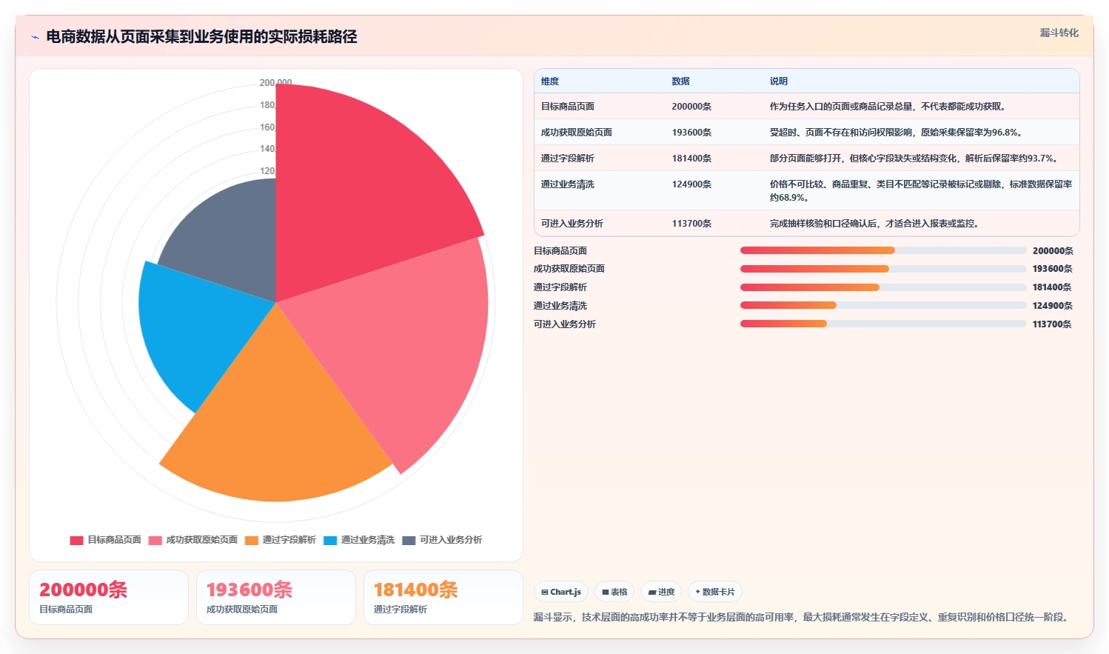Click the 181400条 data card
Viewport: 1109px width, 654px height.
tap(443, 598)
